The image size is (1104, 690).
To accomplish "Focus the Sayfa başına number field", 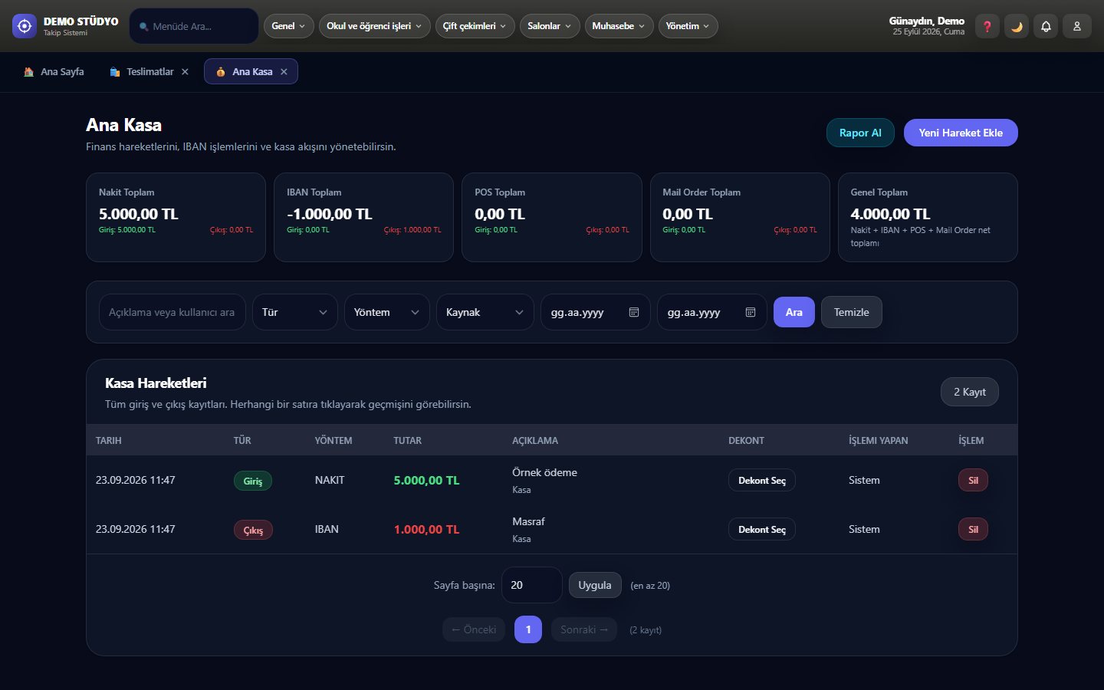I will (531, 585).
